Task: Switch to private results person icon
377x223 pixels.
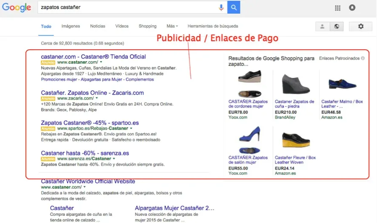Action: point(323,26)
